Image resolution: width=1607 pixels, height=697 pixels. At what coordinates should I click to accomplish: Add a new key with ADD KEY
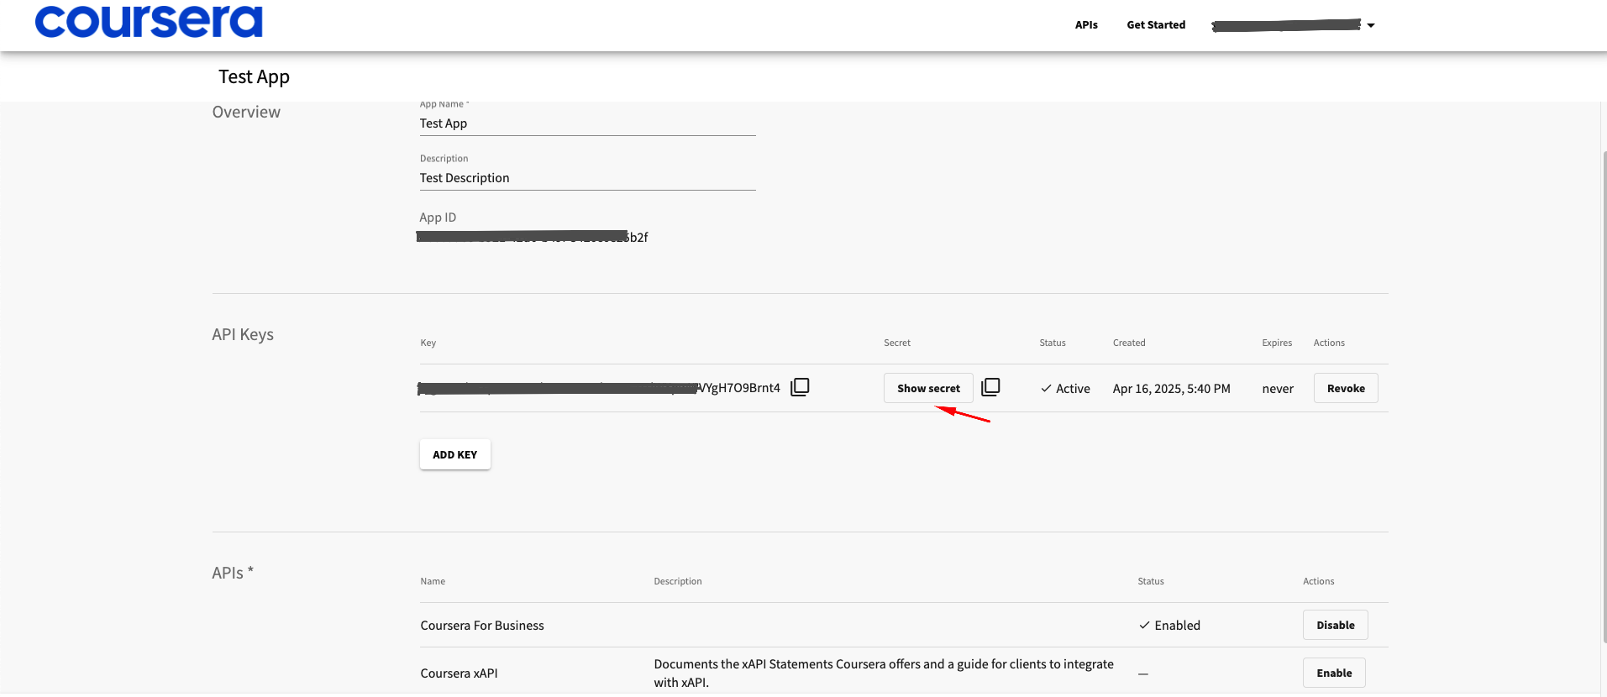pyautogui.click(x=454, y=454)
